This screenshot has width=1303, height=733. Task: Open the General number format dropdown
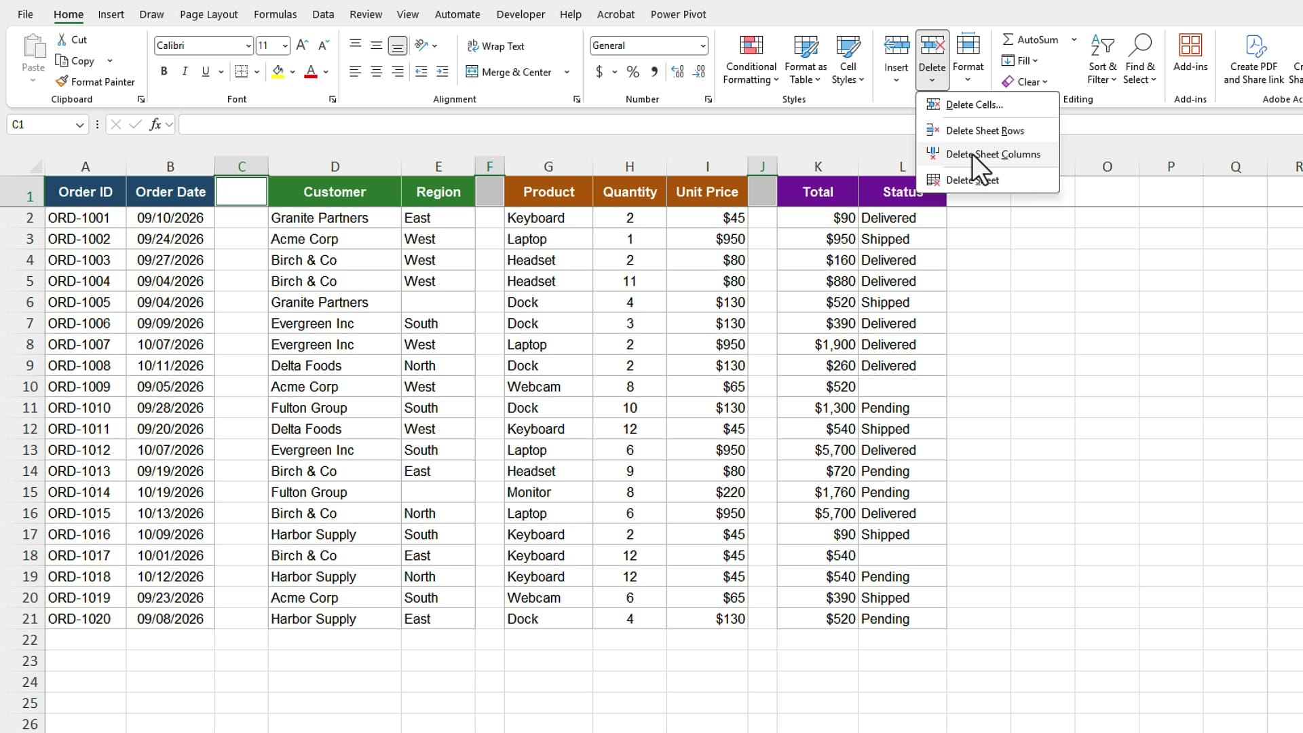click(702, 45)
